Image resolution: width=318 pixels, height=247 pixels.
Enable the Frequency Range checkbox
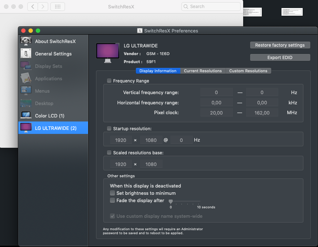point(109,81)
